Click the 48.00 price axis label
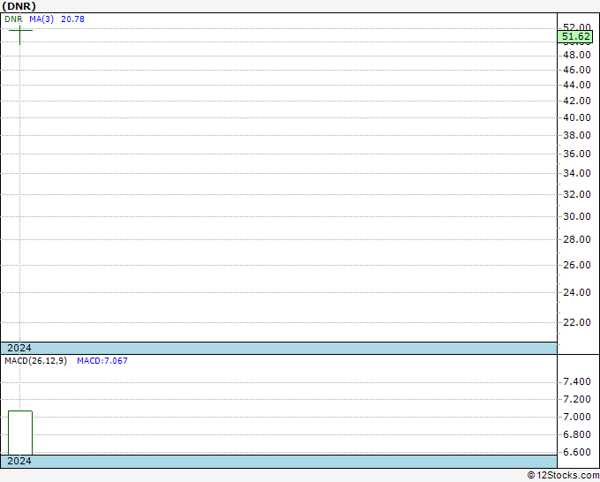Image resolution: width=600 pixels, height=482 pixels. point(577,55)
